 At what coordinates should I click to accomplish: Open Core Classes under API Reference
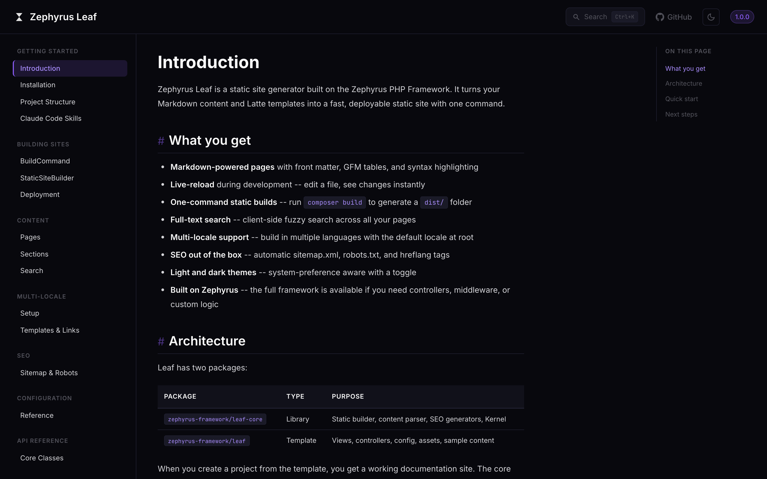[42, 458]
